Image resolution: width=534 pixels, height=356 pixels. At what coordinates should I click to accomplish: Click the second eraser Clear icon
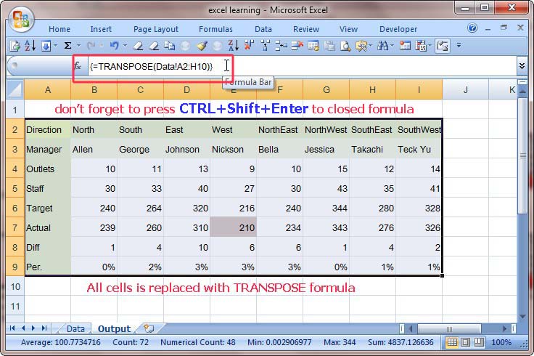pos(154,46)
